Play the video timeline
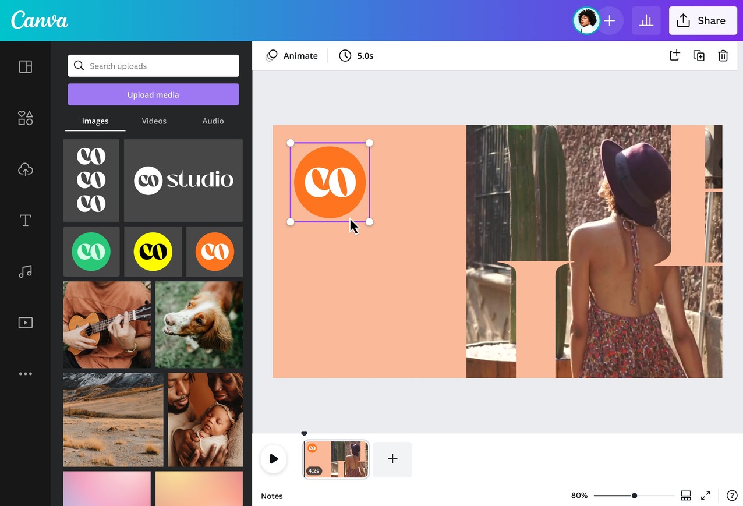Viewport: 743px width, 506px height. 274,459
